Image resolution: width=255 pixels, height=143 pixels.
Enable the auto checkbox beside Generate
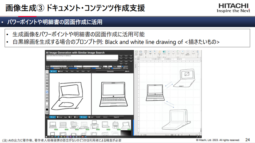tap(126, 71)
